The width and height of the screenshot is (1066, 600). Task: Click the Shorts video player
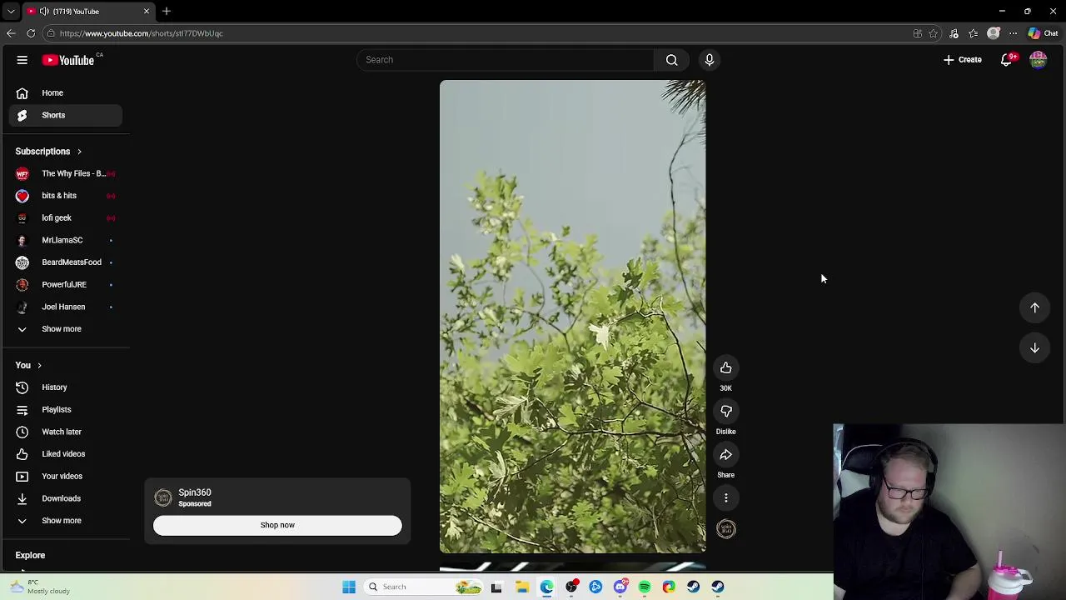pos(573,317)
